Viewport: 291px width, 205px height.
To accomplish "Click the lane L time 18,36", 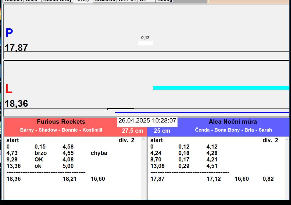I will [x=16, y=104].
